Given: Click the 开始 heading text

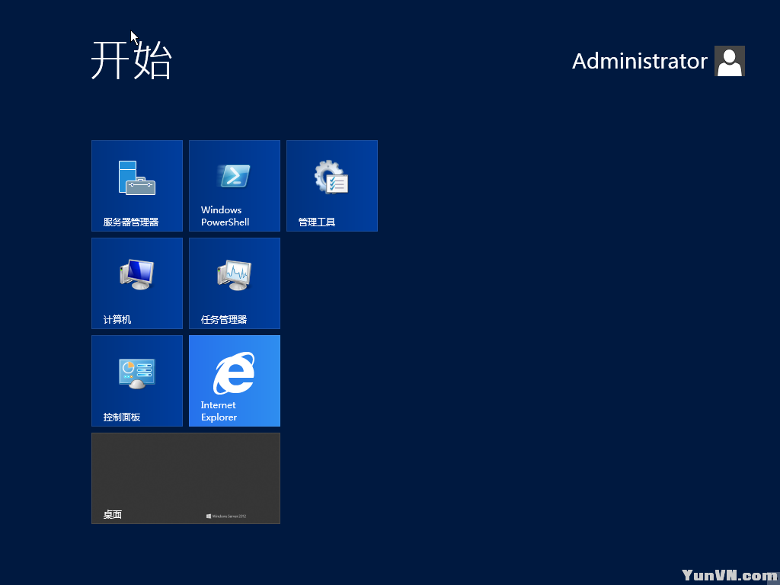Looking at the screenshot, I should point(132,60).
